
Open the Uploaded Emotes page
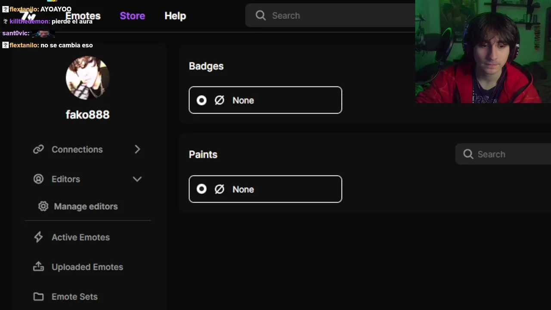[87, 267]
